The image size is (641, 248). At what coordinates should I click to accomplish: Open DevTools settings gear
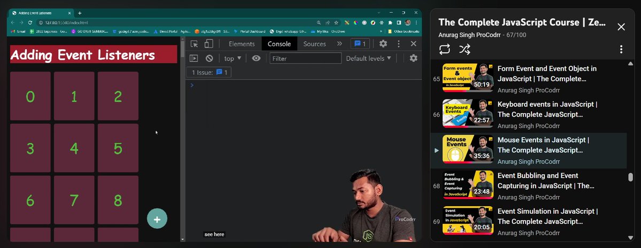click(383, 44)
